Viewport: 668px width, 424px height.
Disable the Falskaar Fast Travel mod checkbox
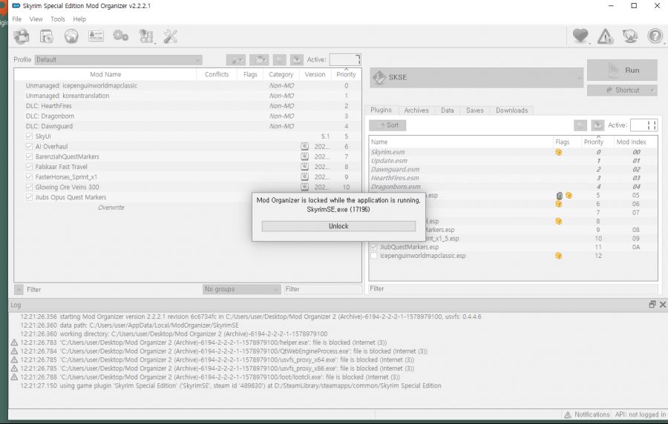click(29, 167)
